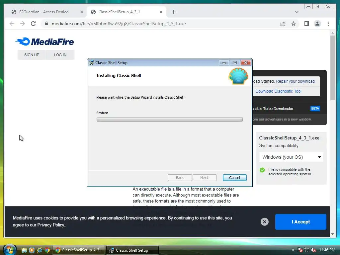Click the vertical scrollbar thumb

pyautogui.click(x=332, y=67)
